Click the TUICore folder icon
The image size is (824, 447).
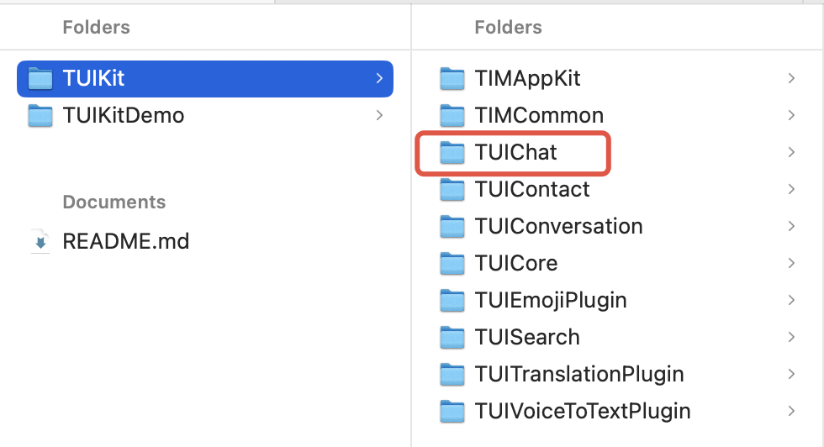point(452,263)
